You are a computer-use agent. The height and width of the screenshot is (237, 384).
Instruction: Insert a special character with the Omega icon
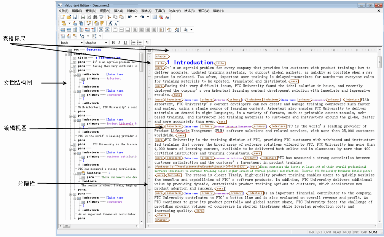pyautogui.click(x=83, y=36)
